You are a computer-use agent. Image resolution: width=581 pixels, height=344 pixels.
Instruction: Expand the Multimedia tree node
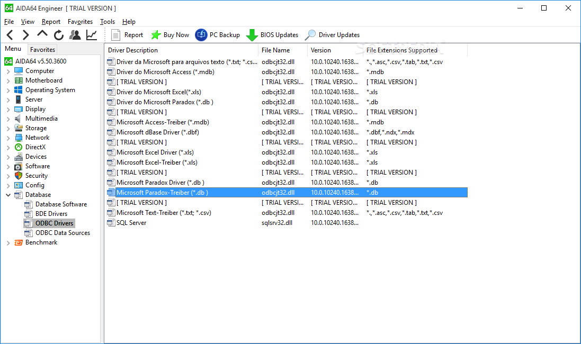point(8,119)
